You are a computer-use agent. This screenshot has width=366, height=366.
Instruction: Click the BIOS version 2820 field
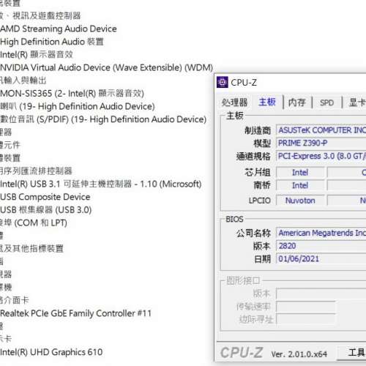tap(321, 246)
